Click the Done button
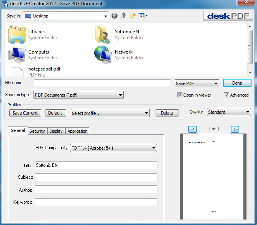Image resolution: width=257 pixels, height=225 pixels. tap(237, 83)
